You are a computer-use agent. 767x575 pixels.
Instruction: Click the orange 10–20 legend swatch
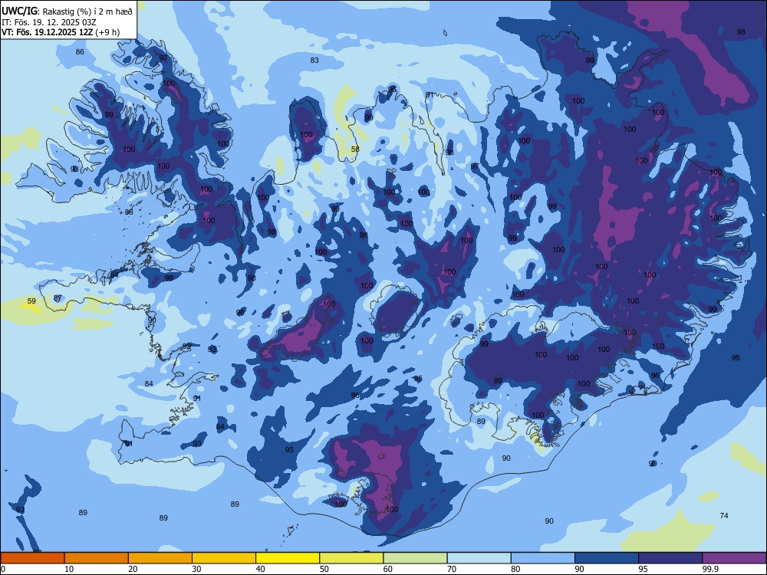[x=97, y=558]
